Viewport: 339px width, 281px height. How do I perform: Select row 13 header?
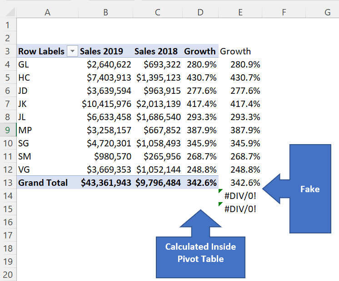point(8,183)
